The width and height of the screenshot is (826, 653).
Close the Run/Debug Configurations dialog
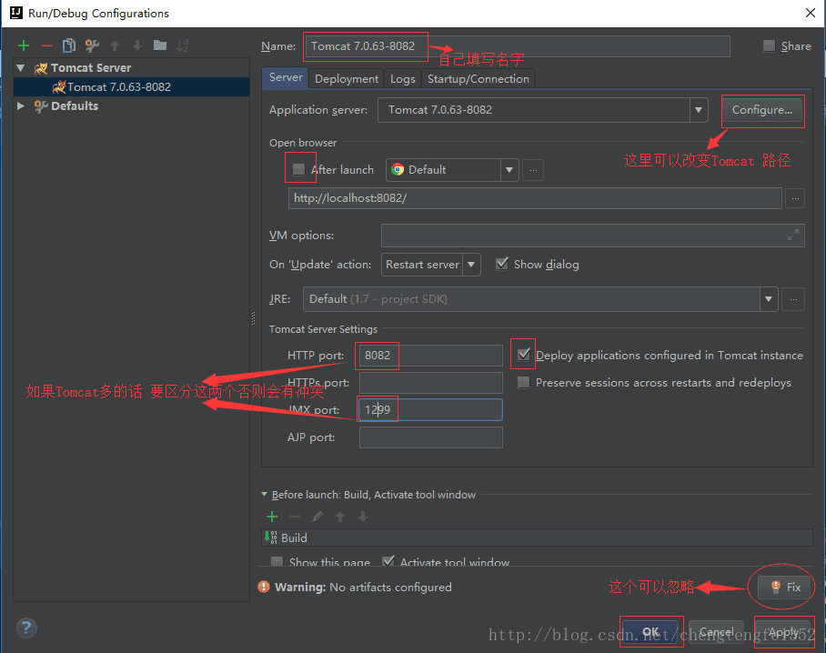click(811, 13)
